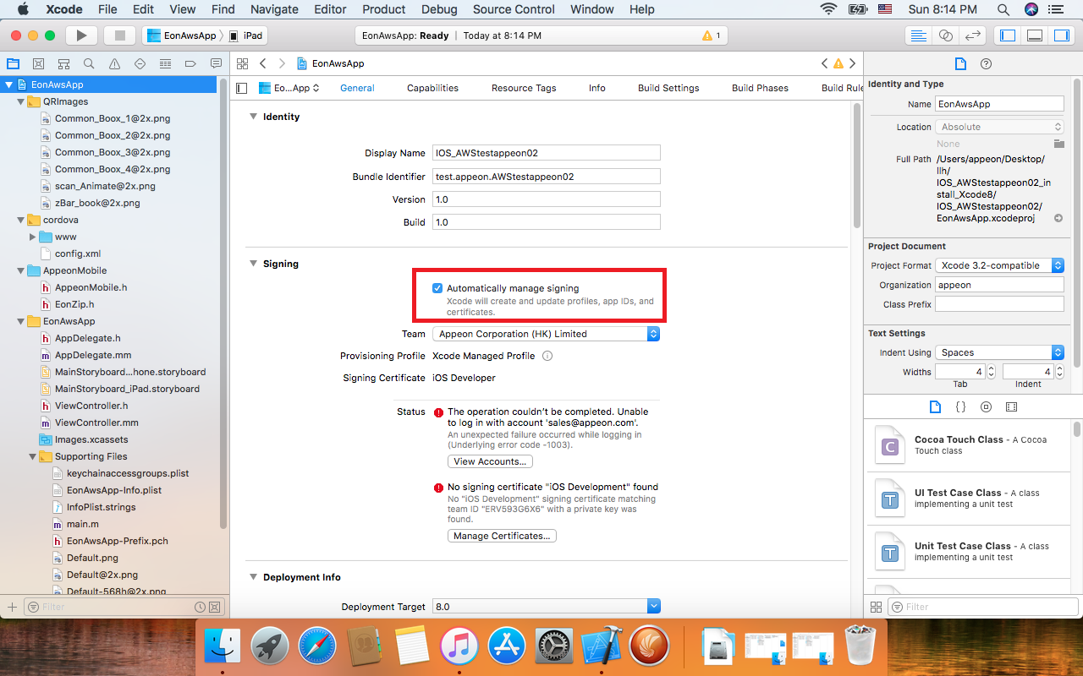Viewport: 1083px width, 676px height.
Task: Uncheck Automatically manage signing
Action: click(437, 288)
